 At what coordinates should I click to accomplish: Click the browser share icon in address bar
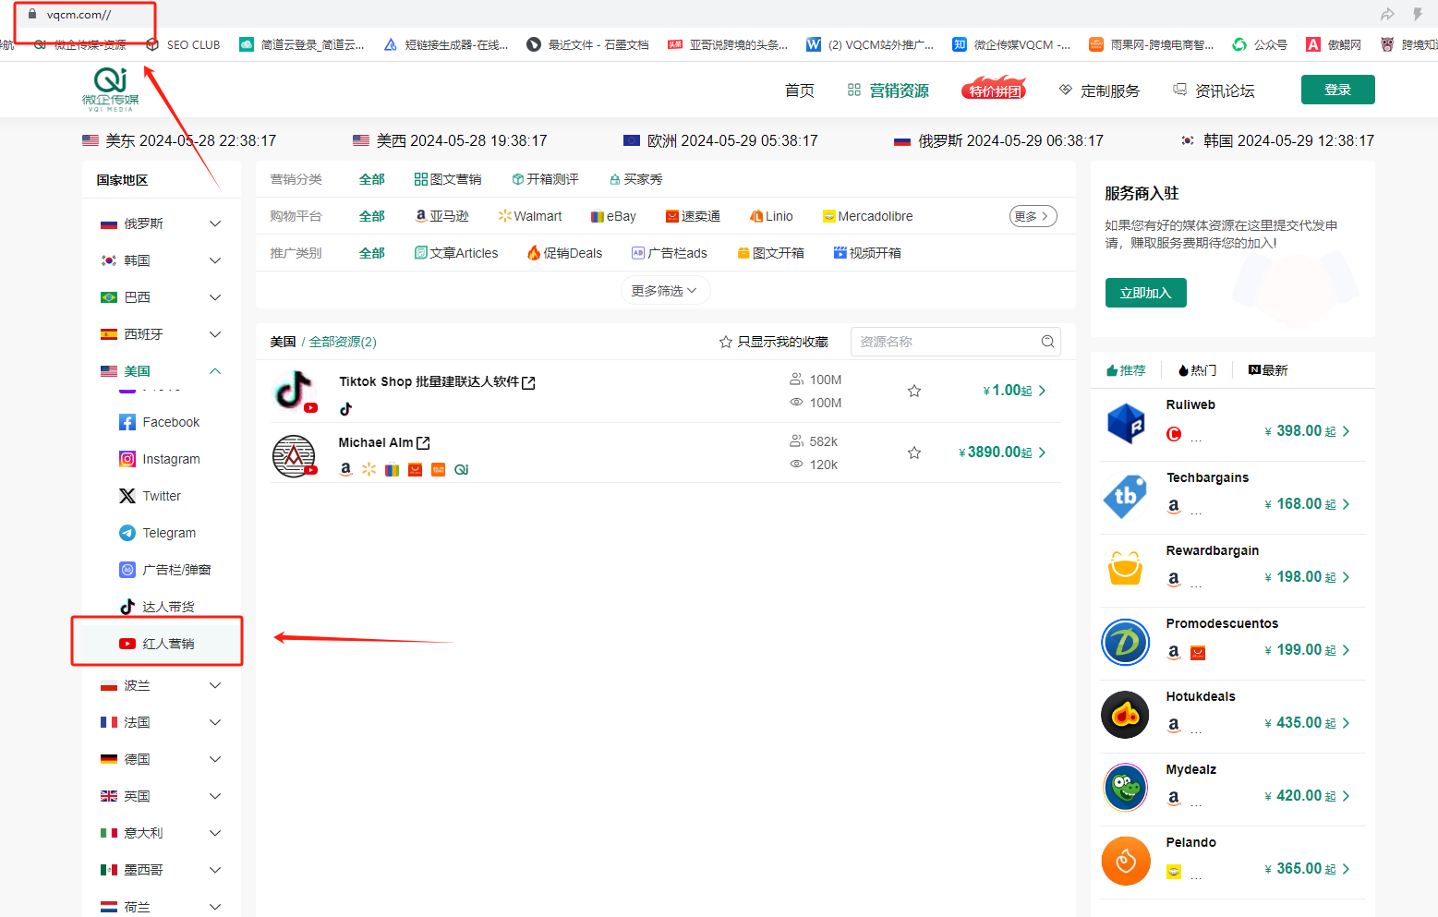coord(1387,14)
